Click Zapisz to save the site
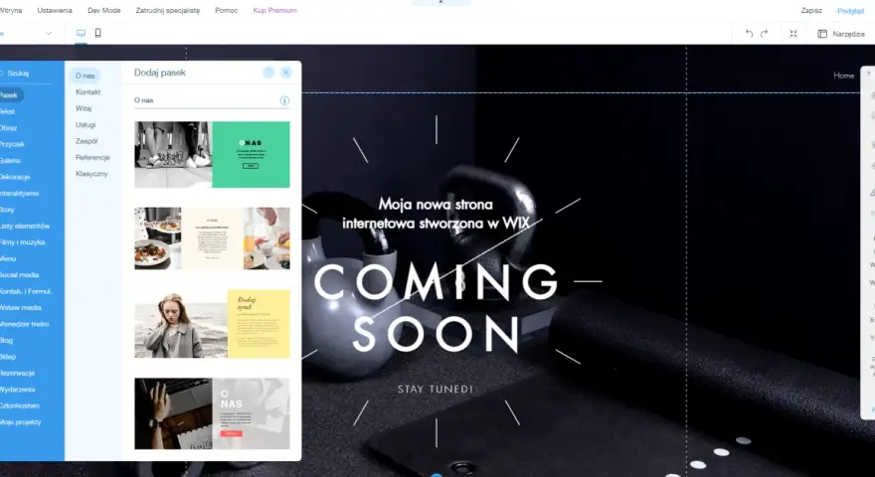Screen dimensions: 875x477 coord(811,11)
